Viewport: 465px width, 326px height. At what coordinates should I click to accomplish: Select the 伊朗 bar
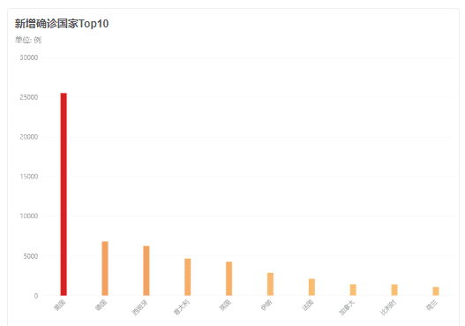pos(271,284)
